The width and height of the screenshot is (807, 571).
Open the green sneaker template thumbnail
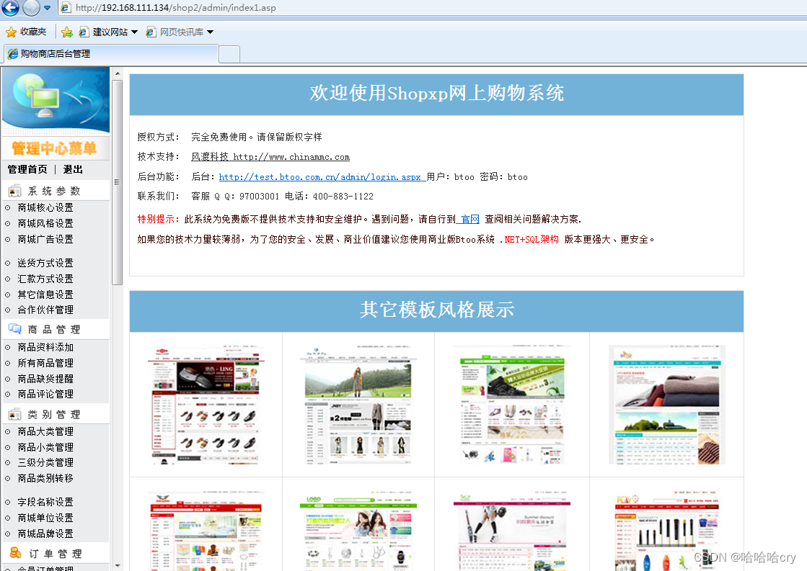pos(512,405)
